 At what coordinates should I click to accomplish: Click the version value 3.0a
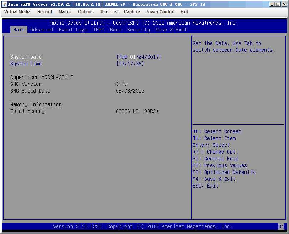(122, 84)
